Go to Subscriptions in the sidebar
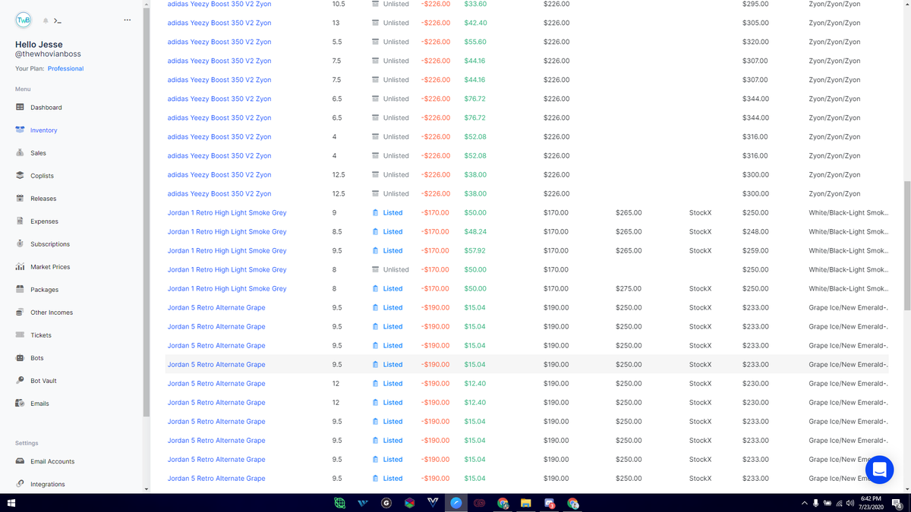911x512 pixels. [x=50, y=243]
